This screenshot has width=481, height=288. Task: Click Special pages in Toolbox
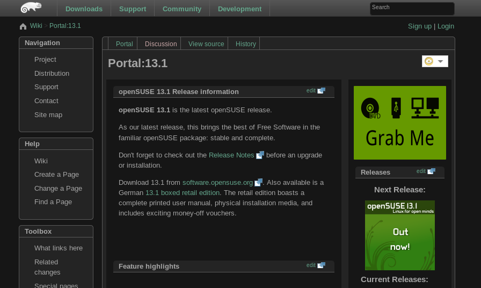[56, 285]
